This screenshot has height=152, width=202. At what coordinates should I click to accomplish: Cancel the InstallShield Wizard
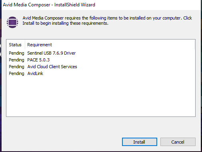[x=178, y=142]
